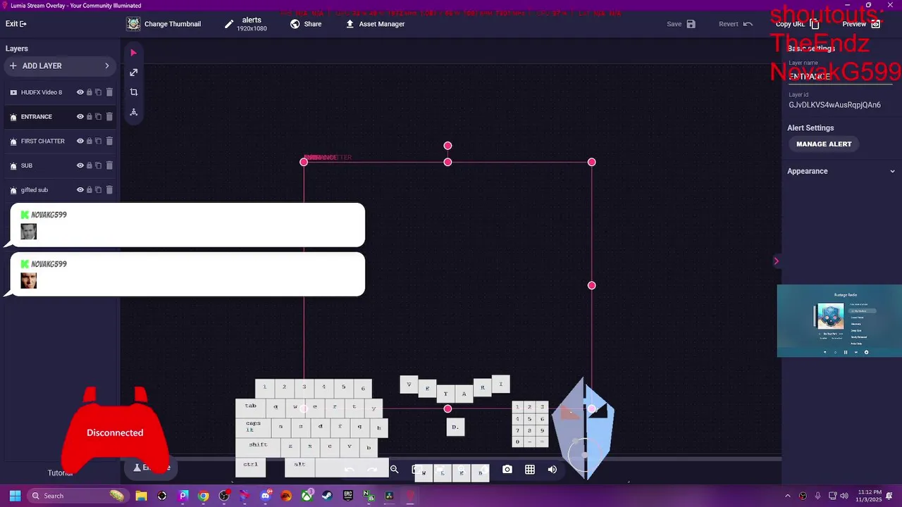Click the zoom magnifier in bottom toolbar
This screenshot has height=507, width=902.
point(395,470)
